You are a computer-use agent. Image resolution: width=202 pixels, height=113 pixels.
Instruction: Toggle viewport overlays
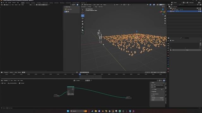(x=154, y=5)
